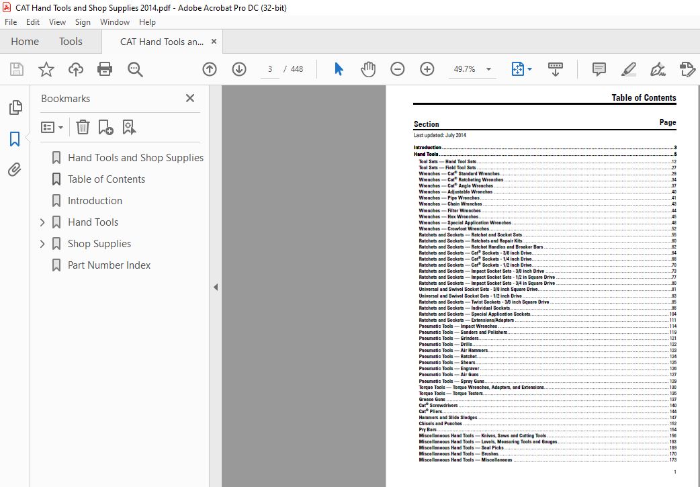Screen dimensions: 700x487
Task: Open the Window menu
Action: coord(115,22)
